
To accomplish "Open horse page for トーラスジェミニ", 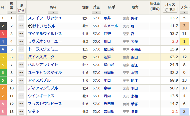I will 43,49.
